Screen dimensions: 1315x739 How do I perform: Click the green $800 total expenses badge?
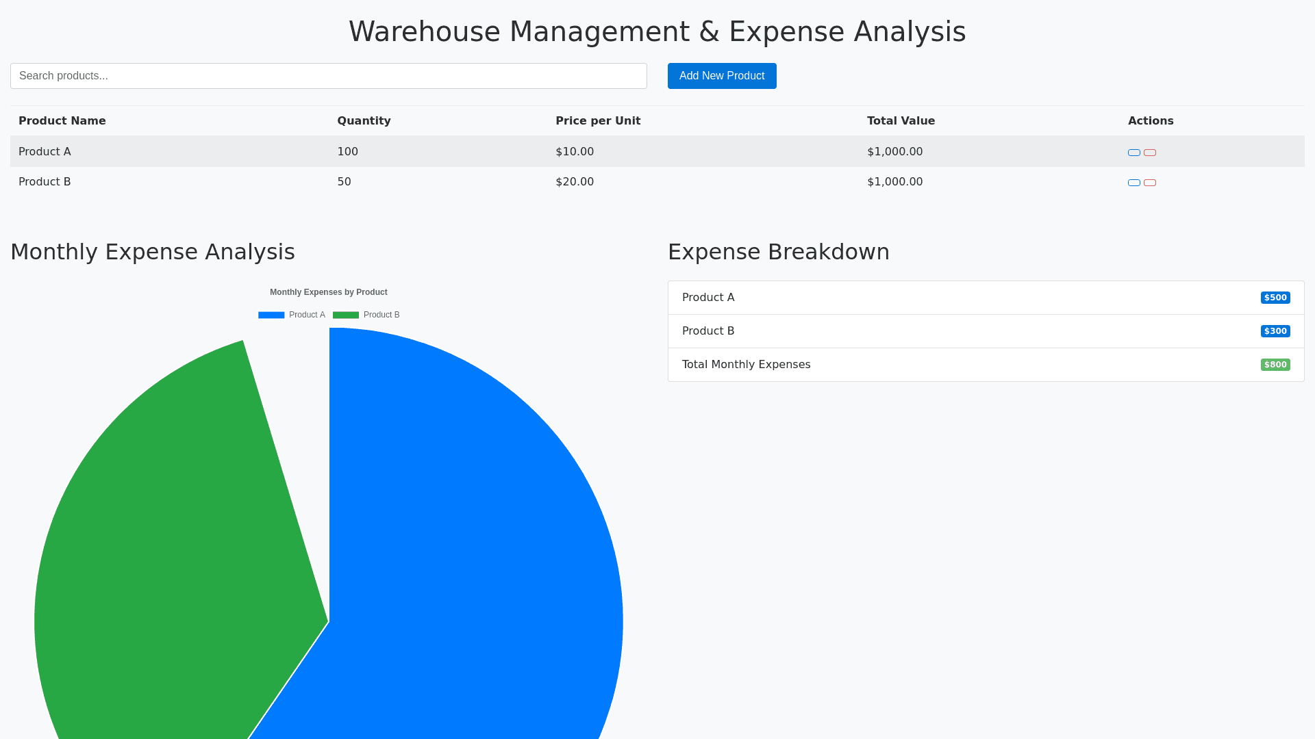1275,365
